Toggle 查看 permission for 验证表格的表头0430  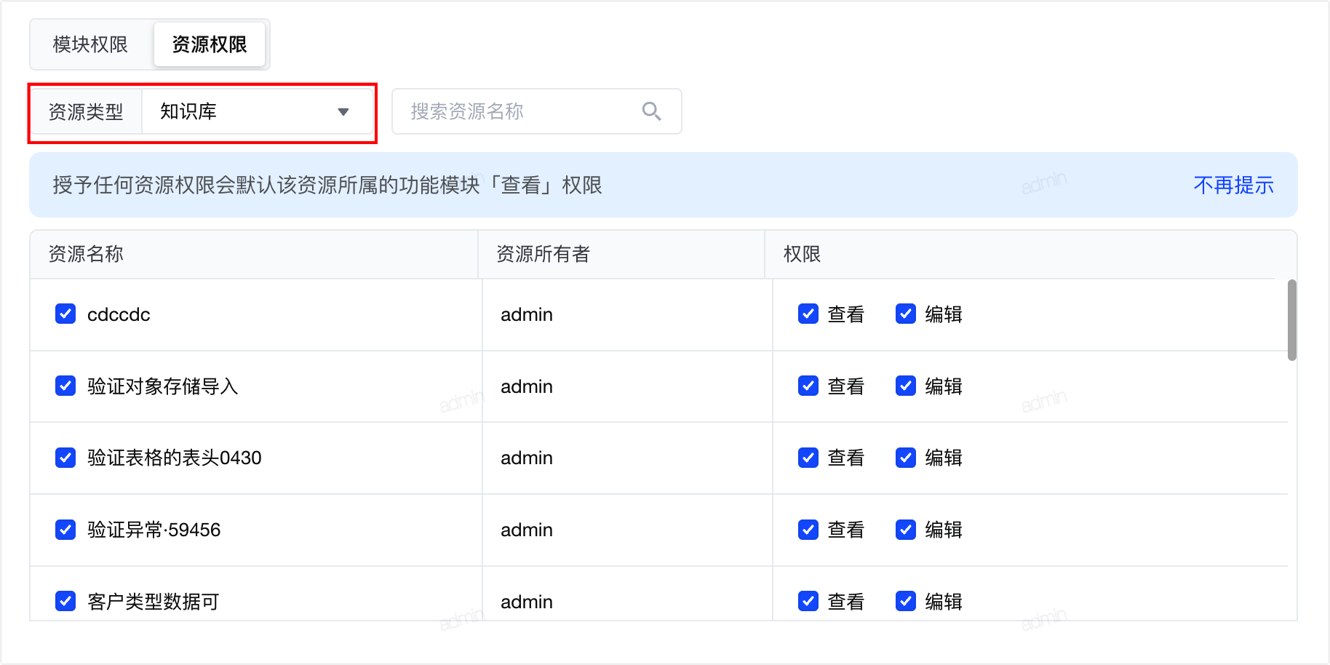808,458
